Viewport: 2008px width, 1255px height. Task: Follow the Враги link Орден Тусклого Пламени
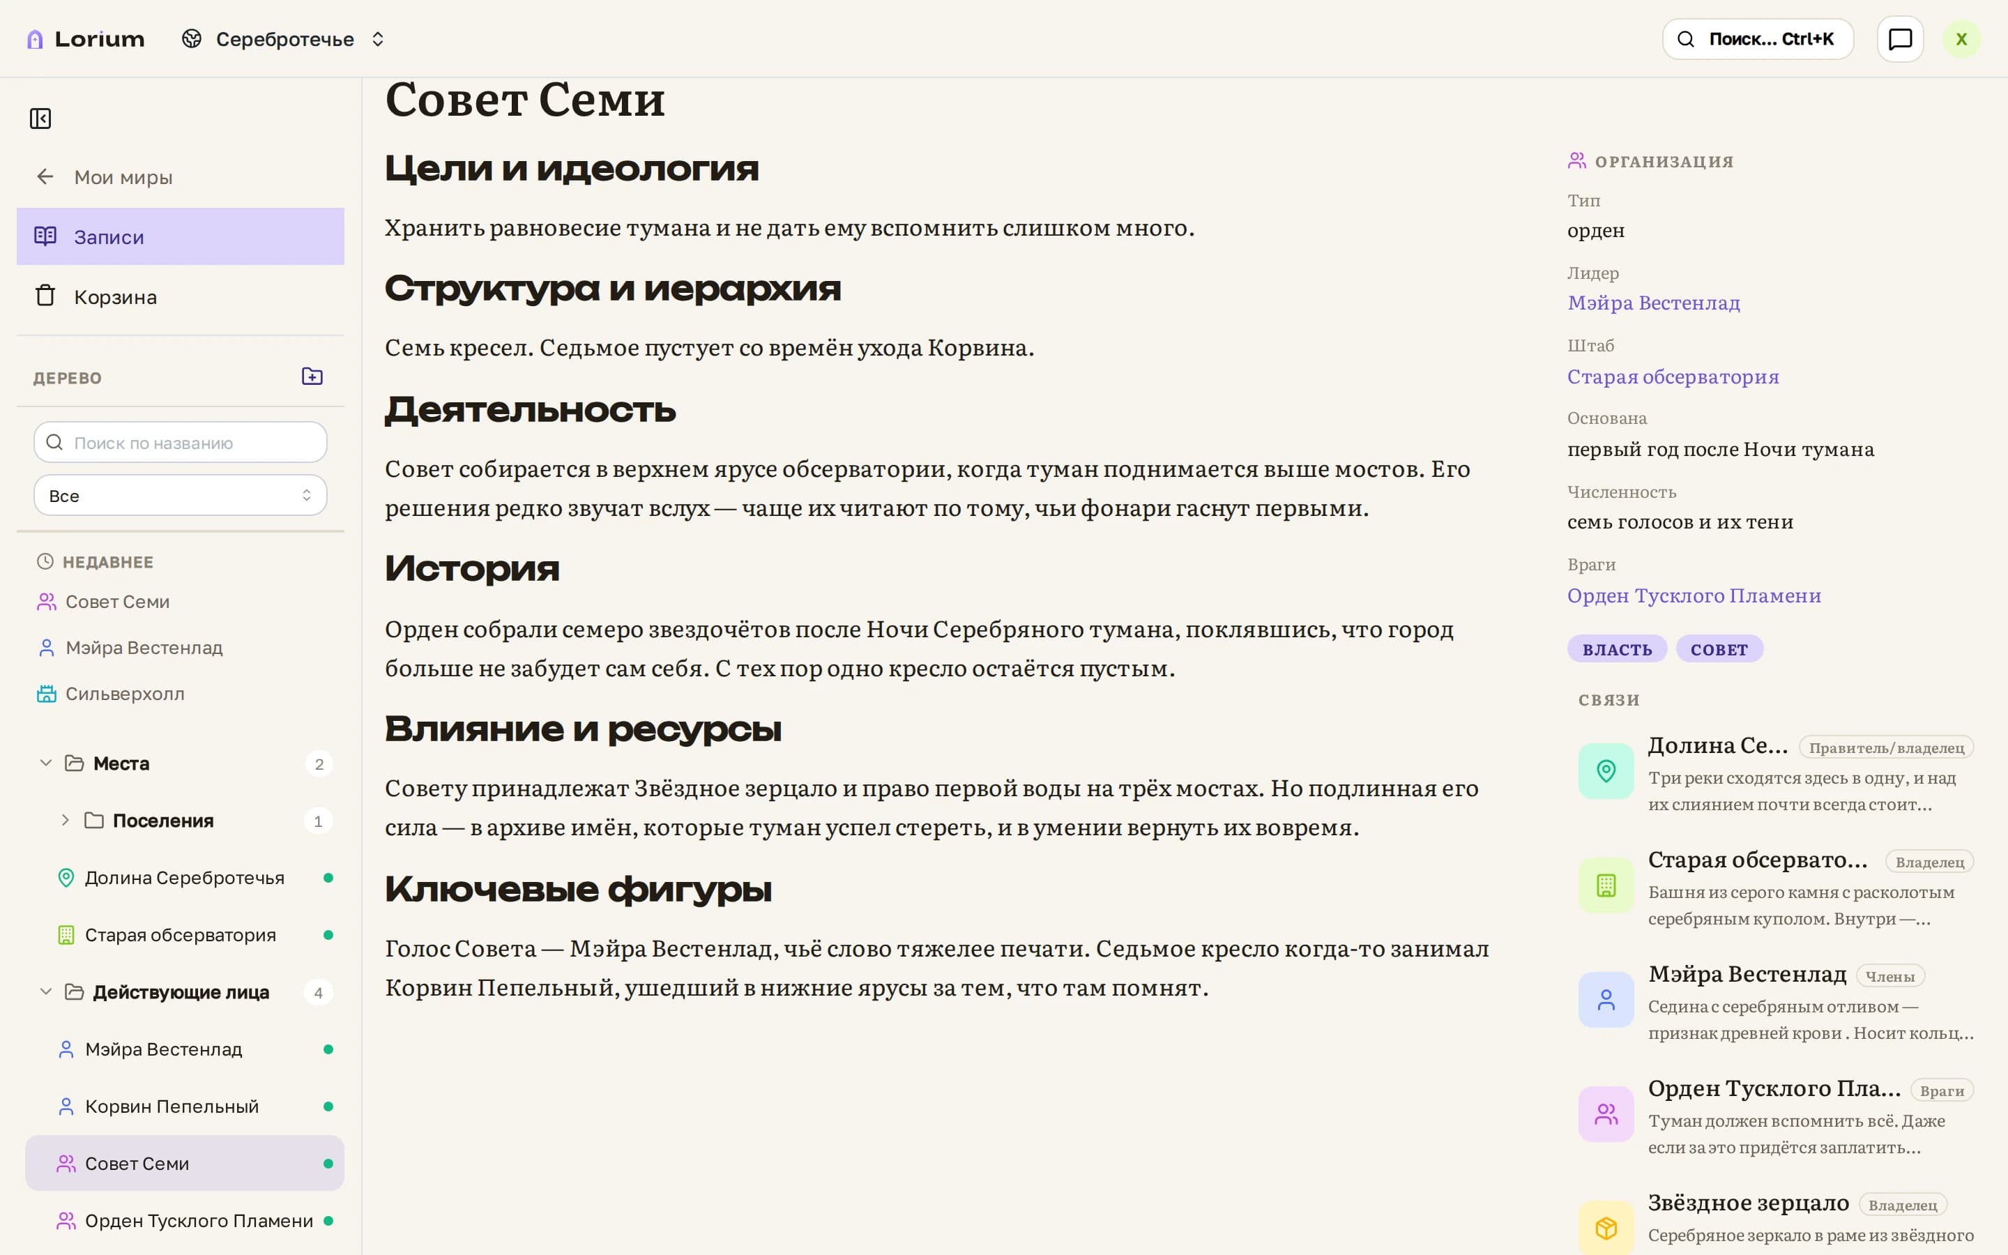click(x=1694, y=596)
